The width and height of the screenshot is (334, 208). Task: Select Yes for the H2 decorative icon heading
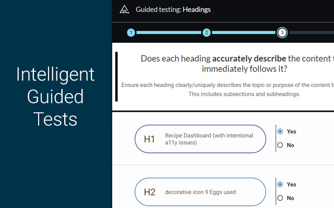pos(281,185)
